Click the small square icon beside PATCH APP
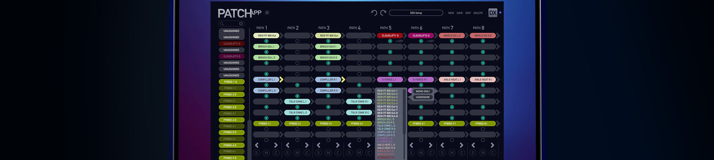 pyautogui.click(x=267, y=13)
